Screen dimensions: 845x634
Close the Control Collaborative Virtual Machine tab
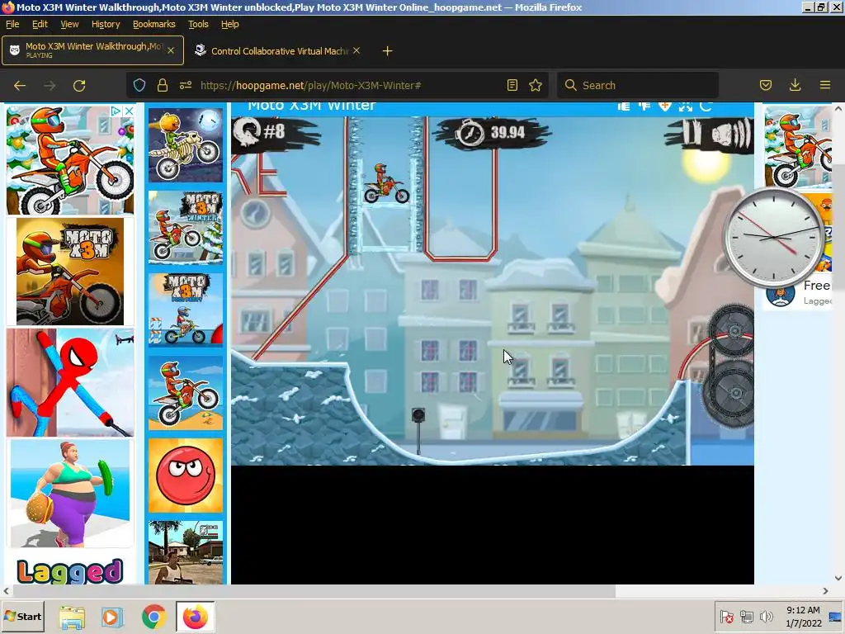point(356,50)
